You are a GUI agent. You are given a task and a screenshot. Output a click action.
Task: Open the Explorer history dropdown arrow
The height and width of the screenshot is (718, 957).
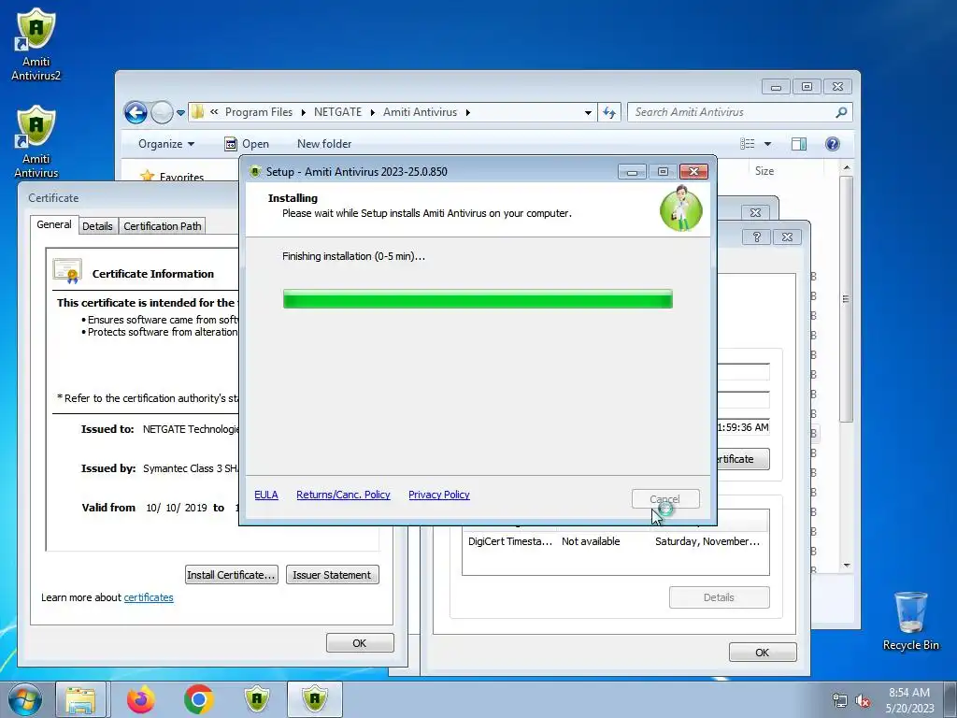click(x=180, y=113)
